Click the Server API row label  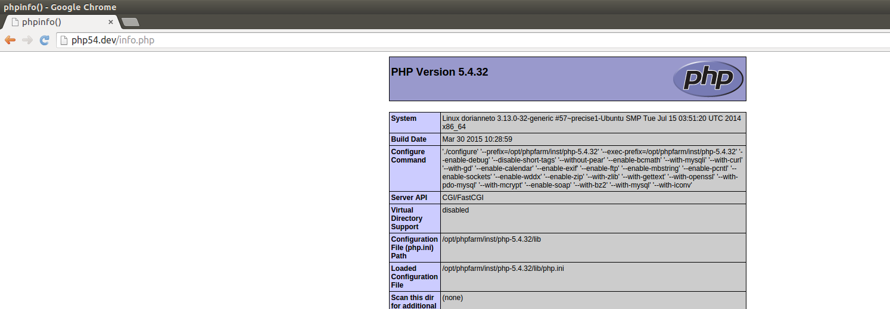pyautogui.click(x=409, y=198)
